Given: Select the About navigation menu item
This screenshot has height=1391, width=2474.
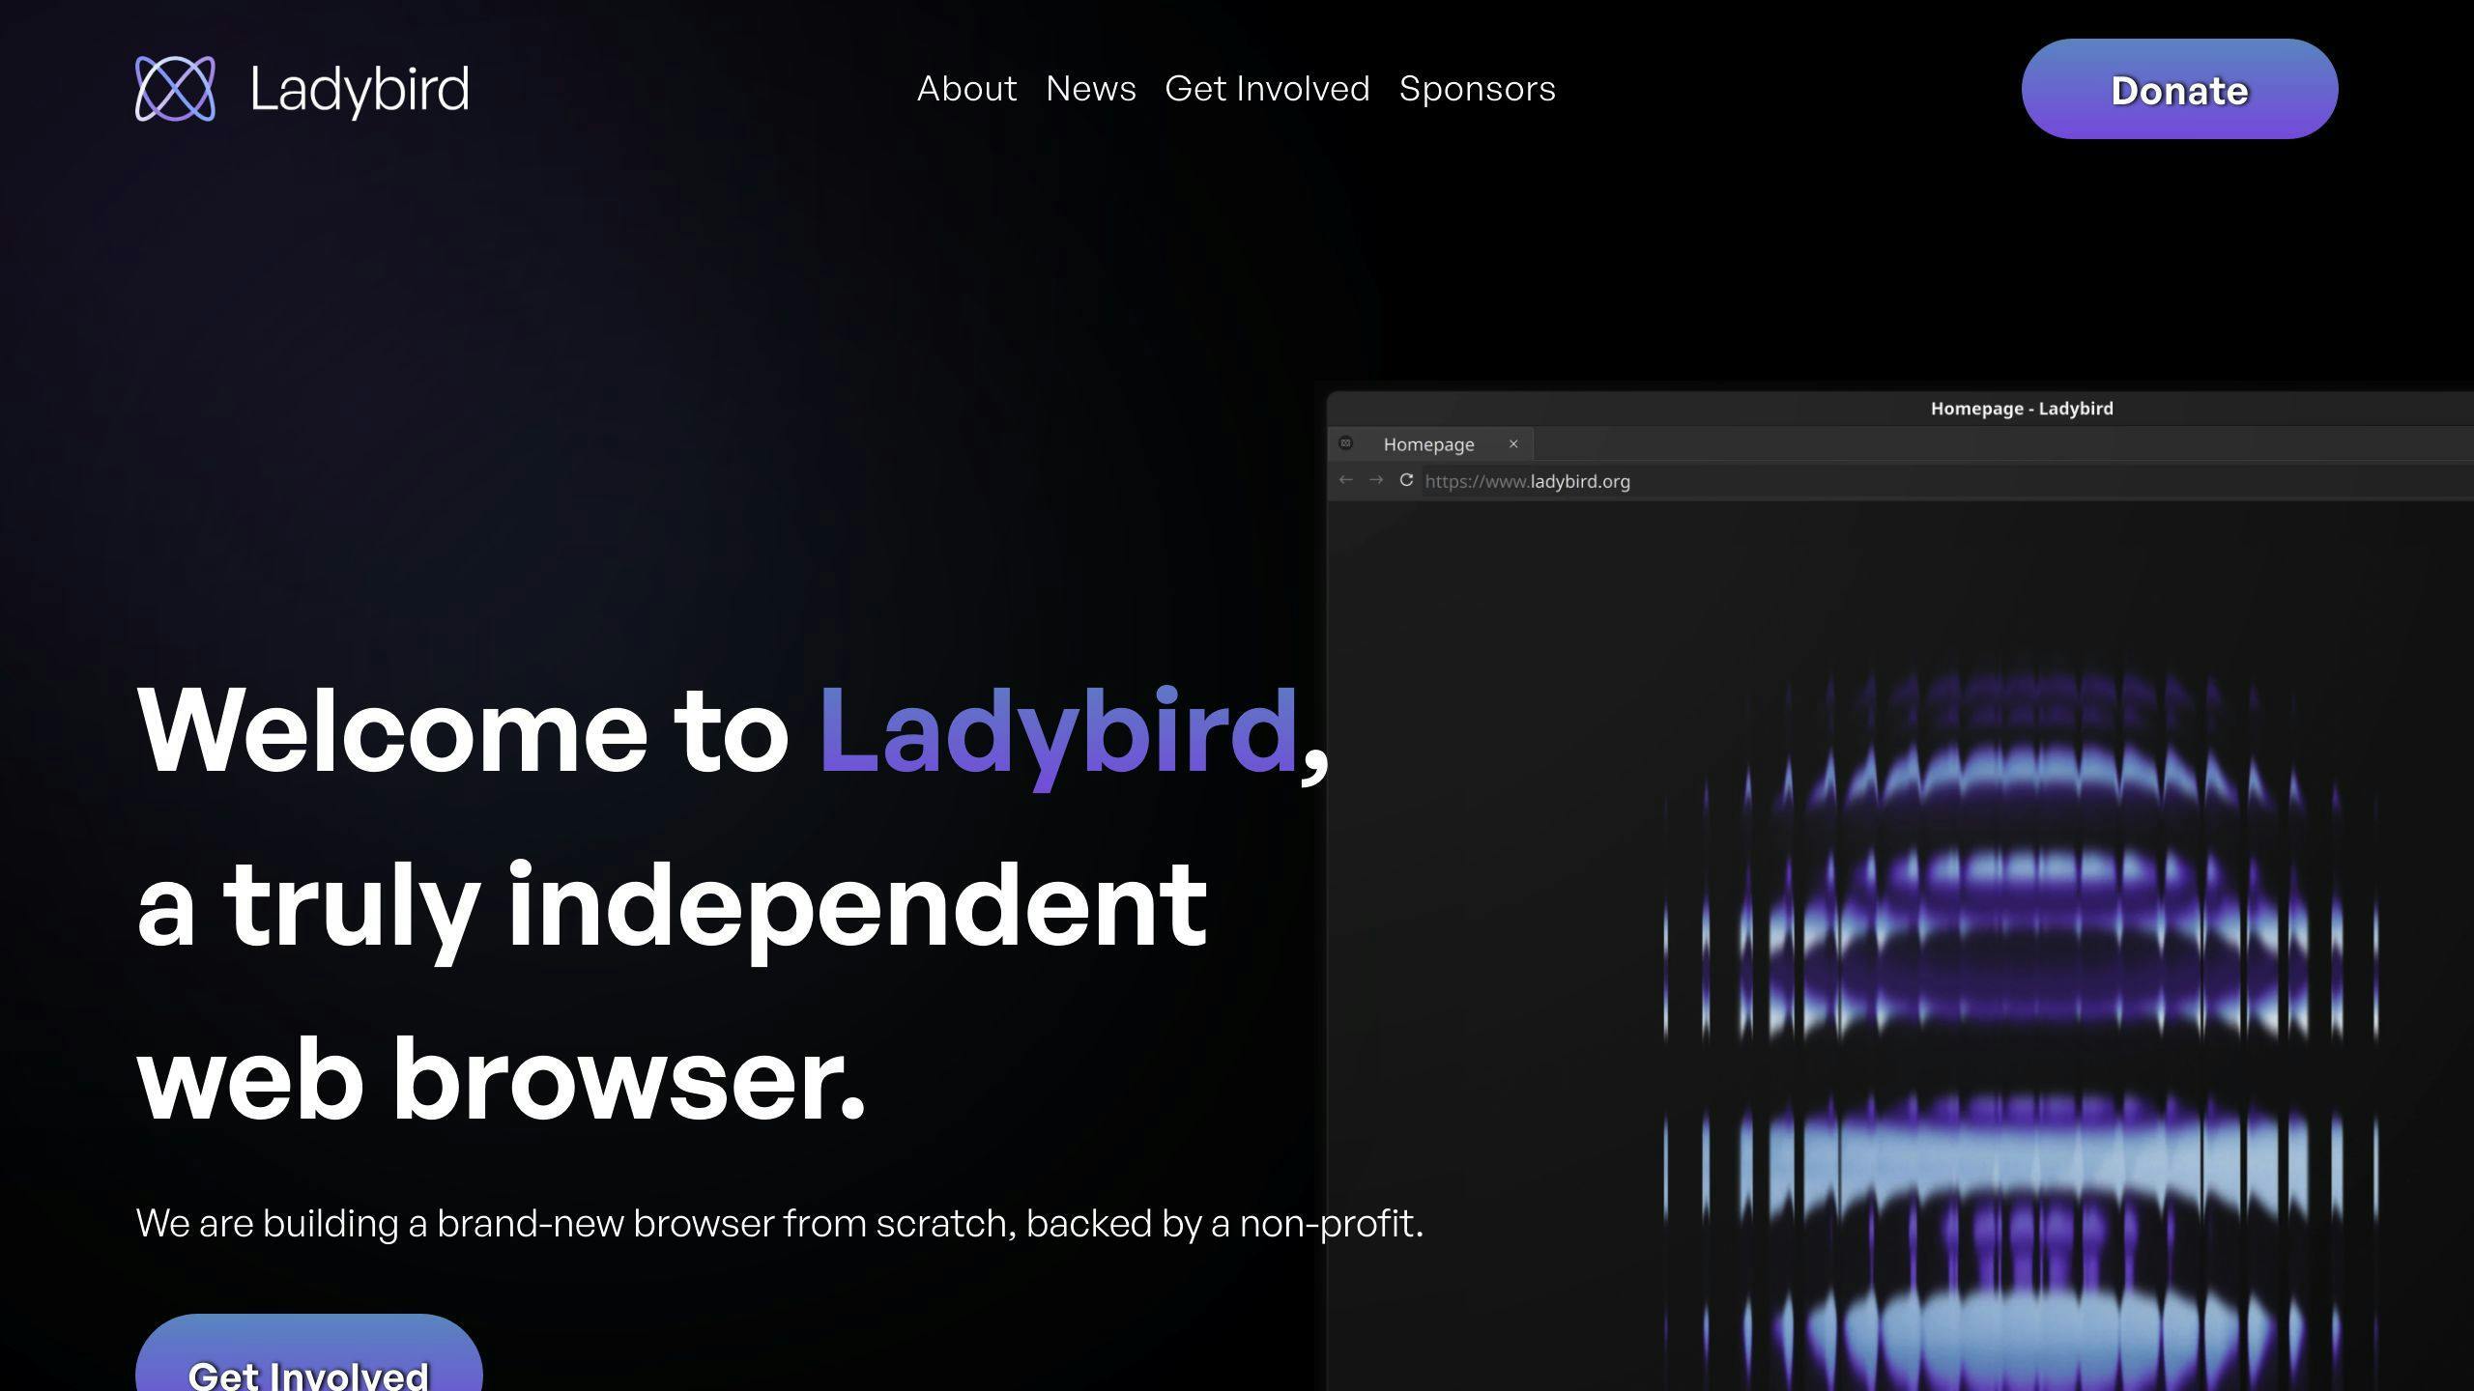Looking at the screenshot, I should (x=966, y=88).
